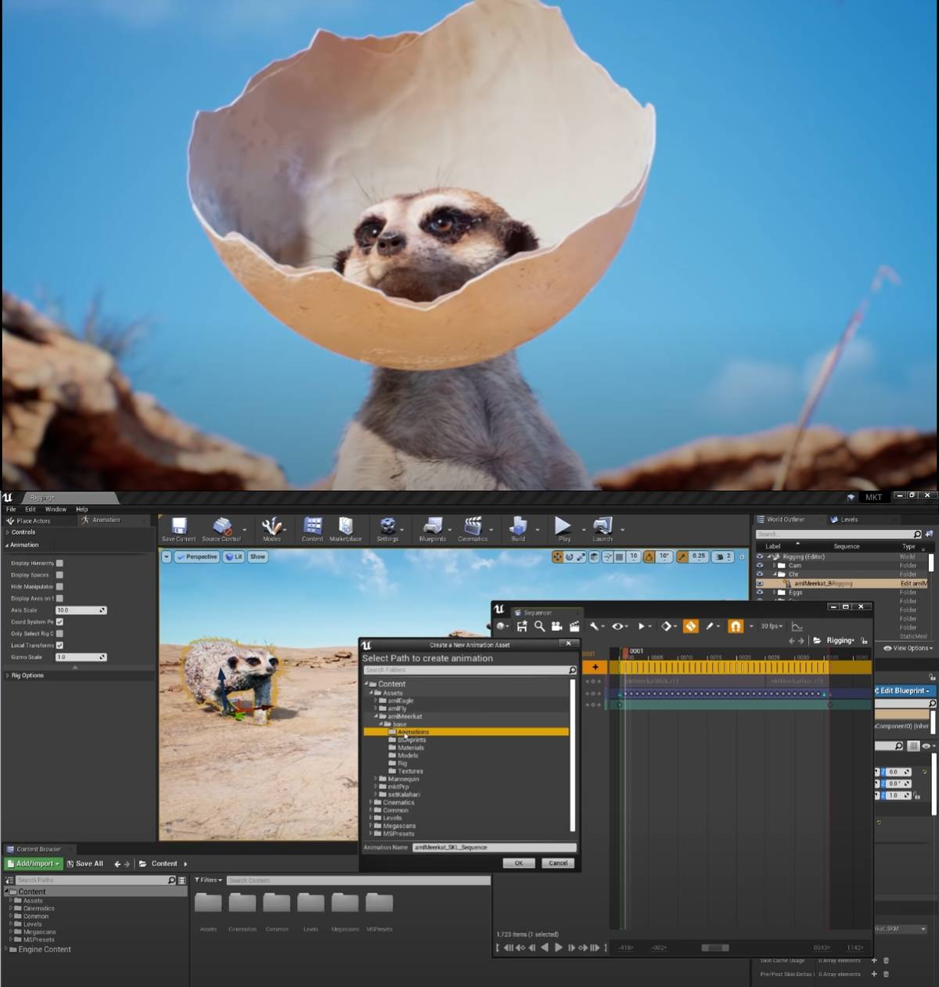Viewport: 939px width, 987px height.
Task: Open the Filters dropdown in Content Browser
Action: pyautogui.click(x=208, y=880)
